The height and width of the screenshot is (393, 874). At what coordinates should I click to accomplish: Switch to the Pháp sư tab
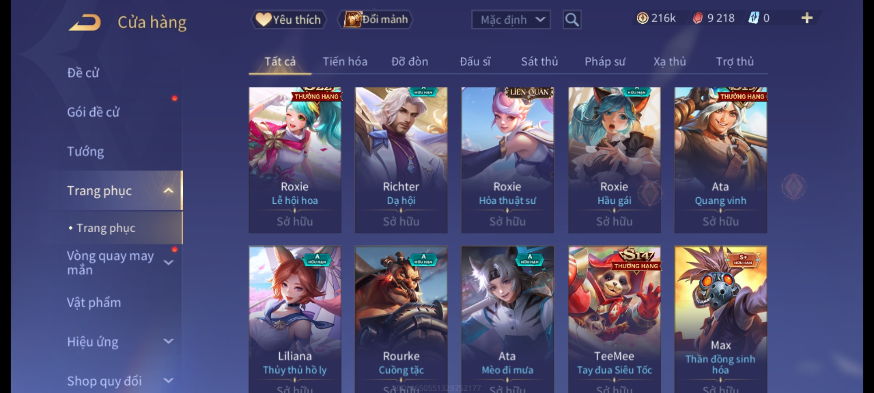pyautogui.click(x=605, y=61)
